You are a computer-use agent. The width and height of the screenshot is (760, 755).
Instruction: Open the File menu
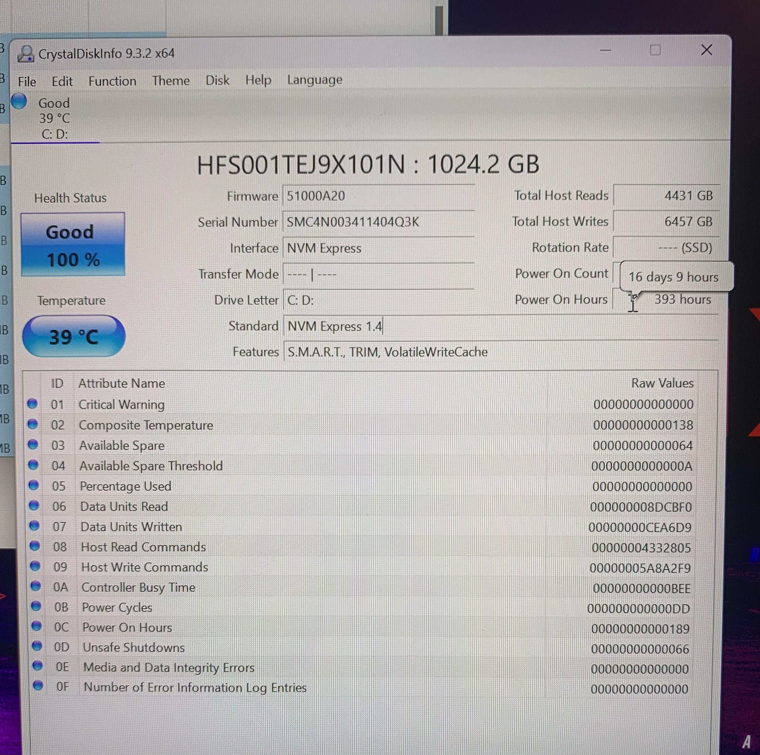27,81
